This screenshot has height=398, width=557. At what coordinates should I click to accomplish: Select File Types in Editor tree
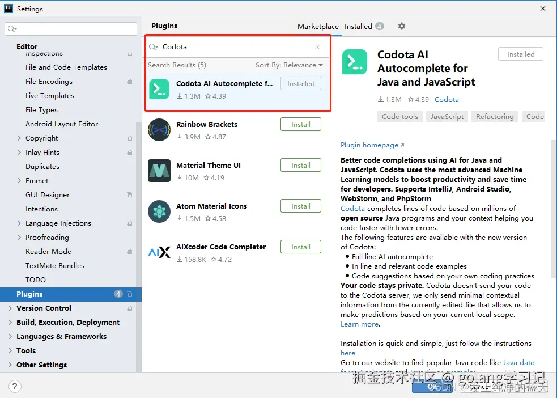pos(41,110)
